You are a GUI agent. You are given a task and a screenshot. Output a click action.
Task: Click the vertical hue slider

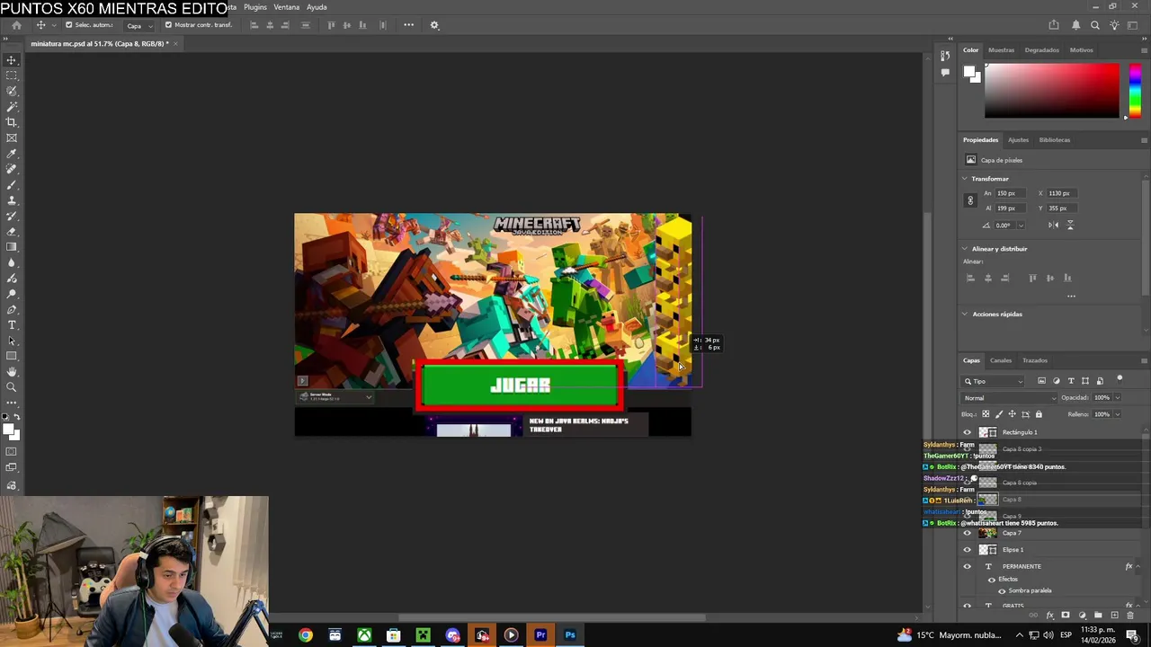pyautogui.click(x=1135, y=91)
